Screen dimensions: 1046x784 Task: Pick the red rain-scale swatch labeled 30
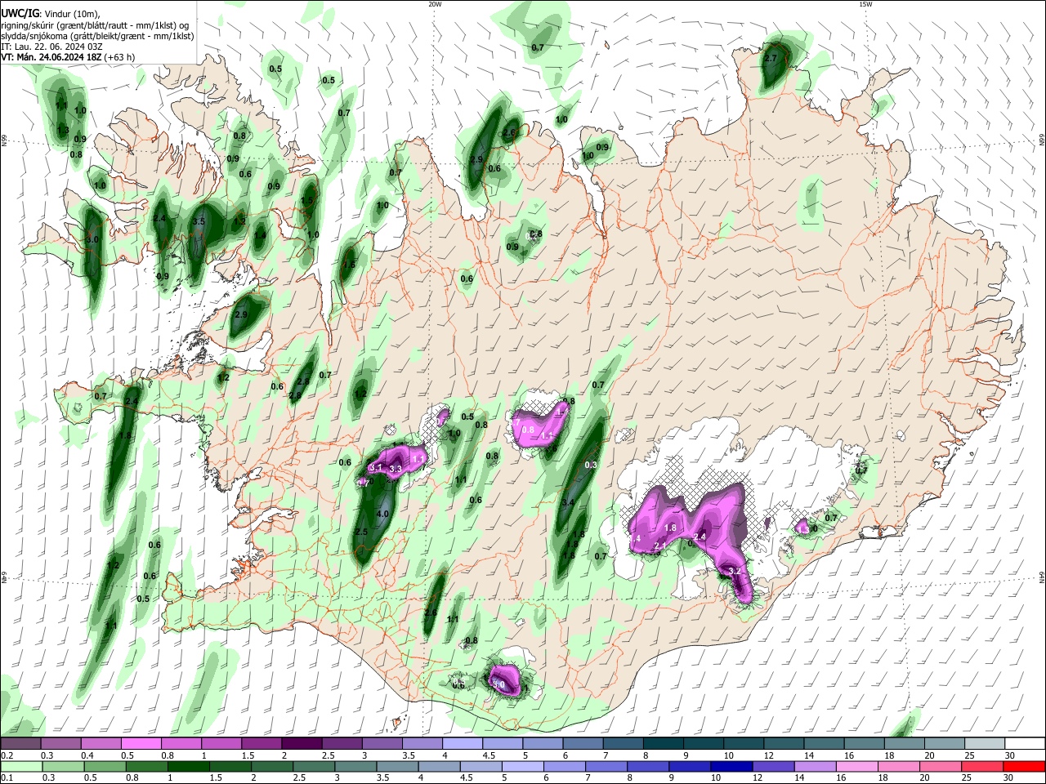coord(1025,766)
